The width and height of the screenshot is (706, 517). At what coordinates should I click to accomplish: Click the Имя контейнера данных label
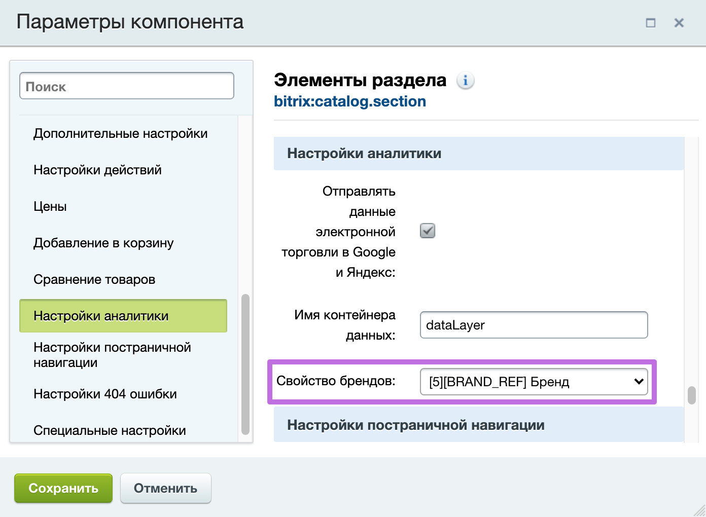pyautogui.click(x=345, y=325)
